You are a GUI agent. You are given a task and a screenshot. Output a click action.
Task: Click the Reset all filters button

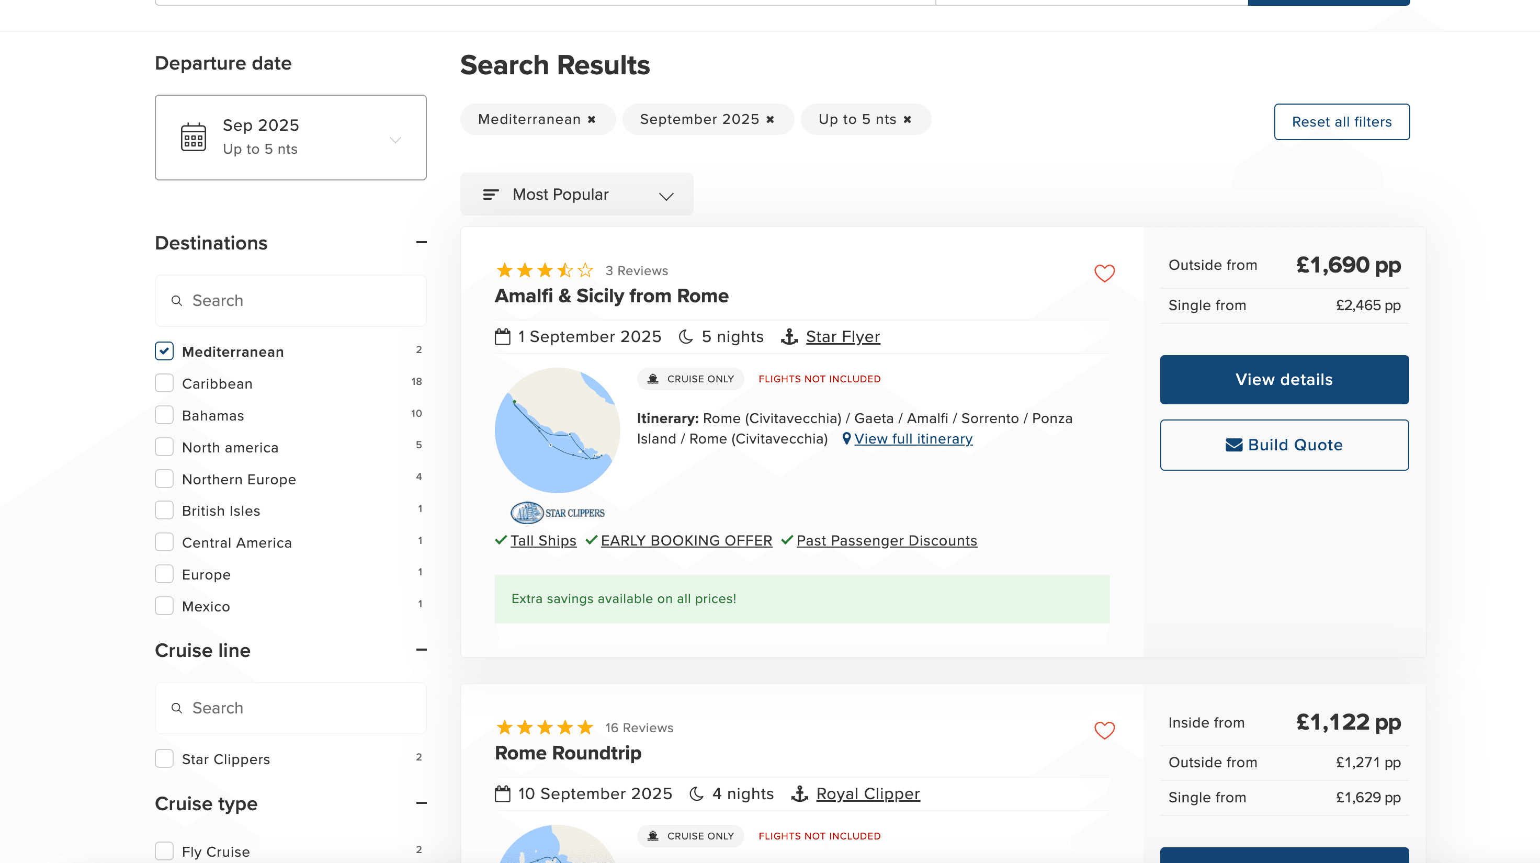point(1342,121)
